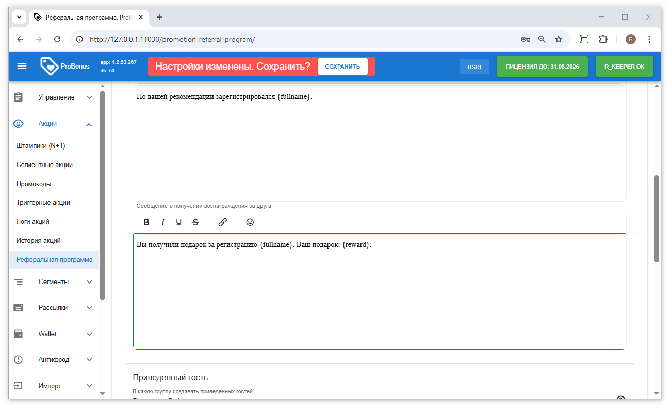Click the Bold formatting icon
The width and height of the screenshot is (672, 414).
[146, 222]
